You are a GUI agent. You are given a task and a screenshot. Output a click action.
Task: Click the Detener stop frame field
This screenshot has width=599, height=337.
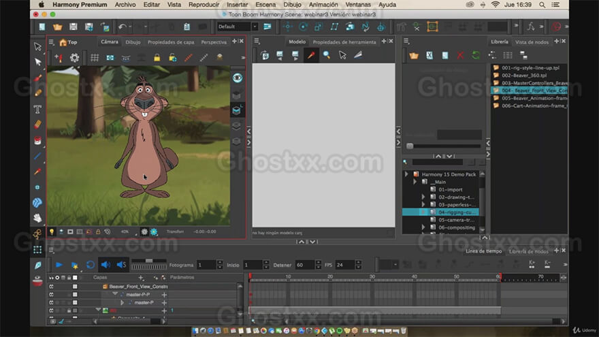305,265
